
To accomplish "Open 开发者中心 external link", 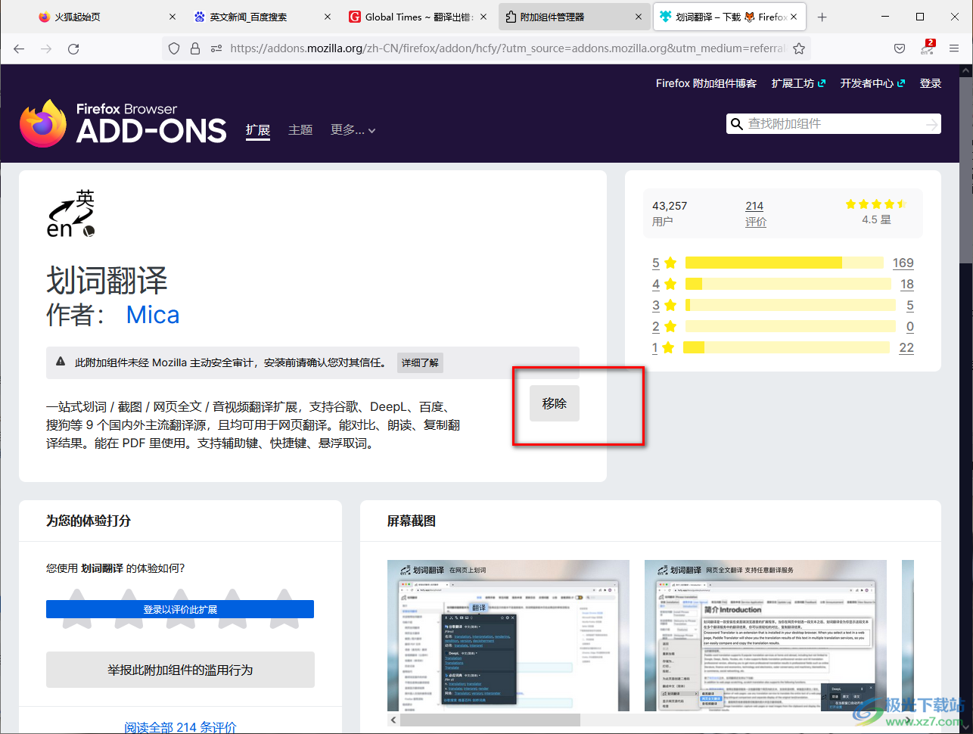I will (x=872, y=83).
